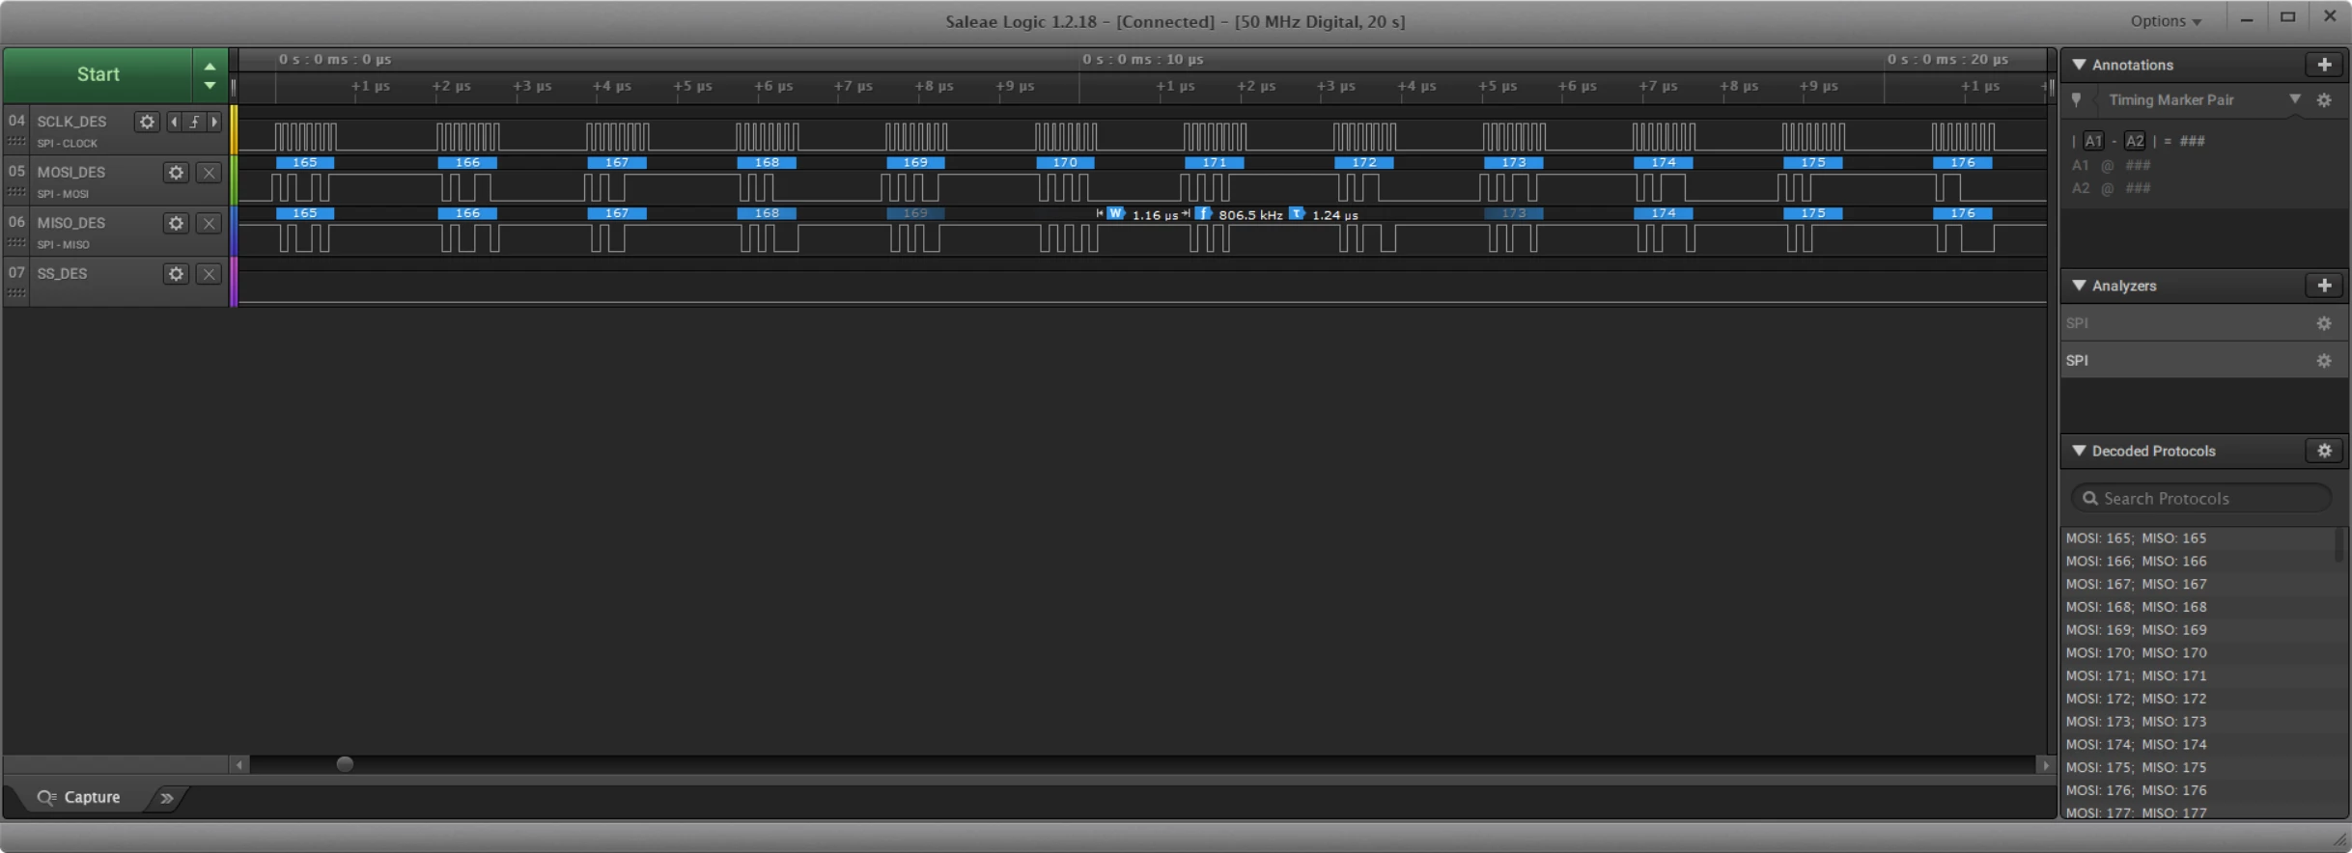Open first SPI analyzer settings gear
Viewport: 2352px width, 853px height.
point(2324,323)
